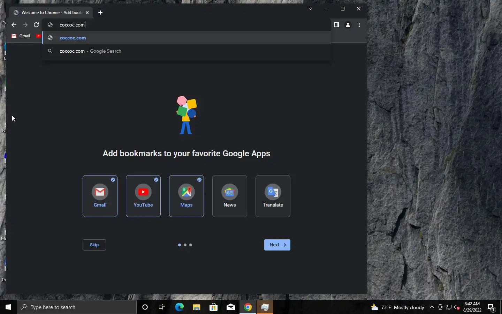Viewport: 502px width, 314px height.
Task: Open Microsoft Store from taskbar
Action: 213,307
